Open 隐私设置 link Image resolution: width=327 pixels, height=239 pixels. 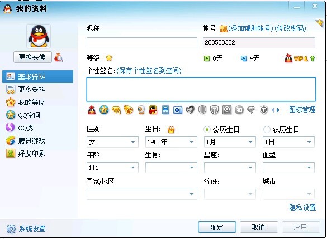[x=302, y=207]
